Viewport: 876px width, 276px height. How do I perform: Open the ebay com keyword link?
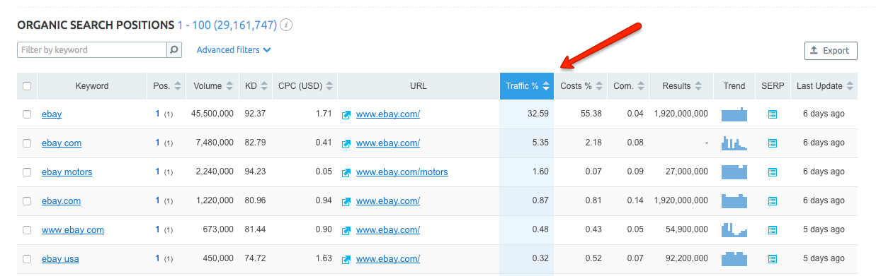(x=62, y=143)
